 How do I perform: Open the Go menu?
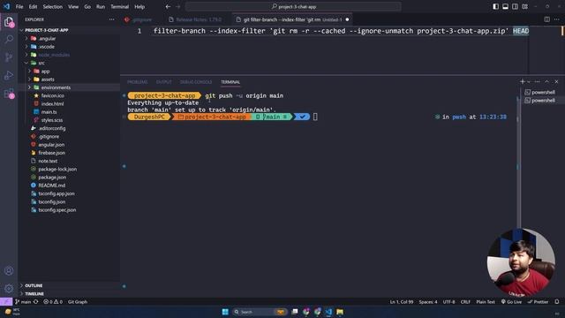(x=87, y=6)
